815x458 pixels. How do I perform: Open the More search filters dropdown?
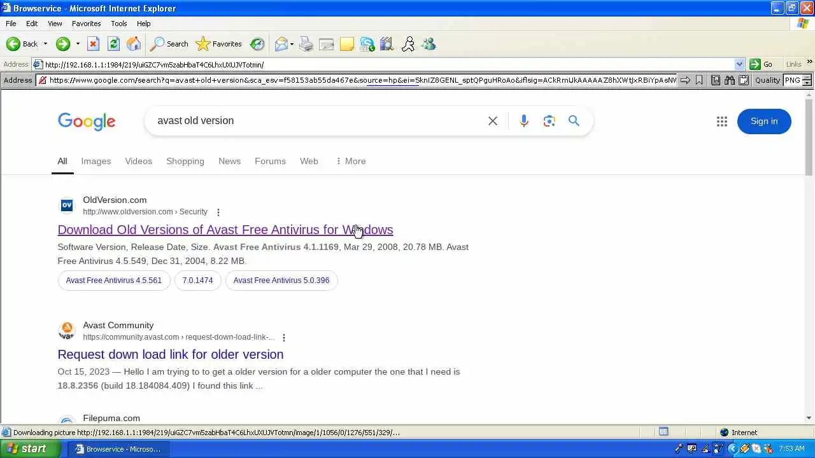coord(350,161)
